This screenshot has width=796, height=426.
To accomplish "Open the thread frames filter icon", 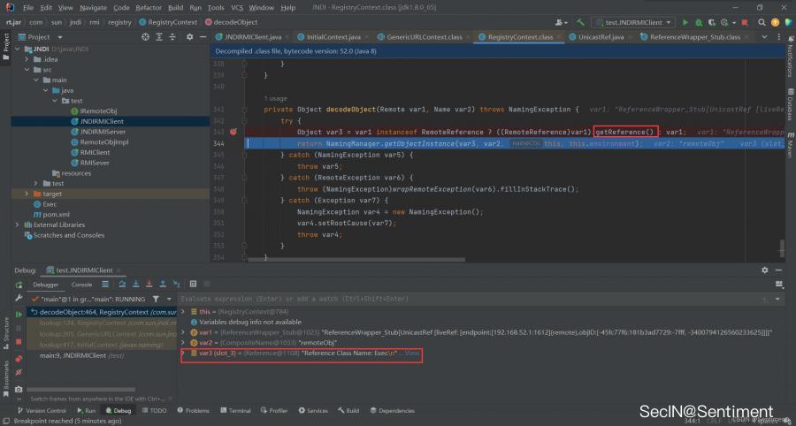I will [156, 299].
